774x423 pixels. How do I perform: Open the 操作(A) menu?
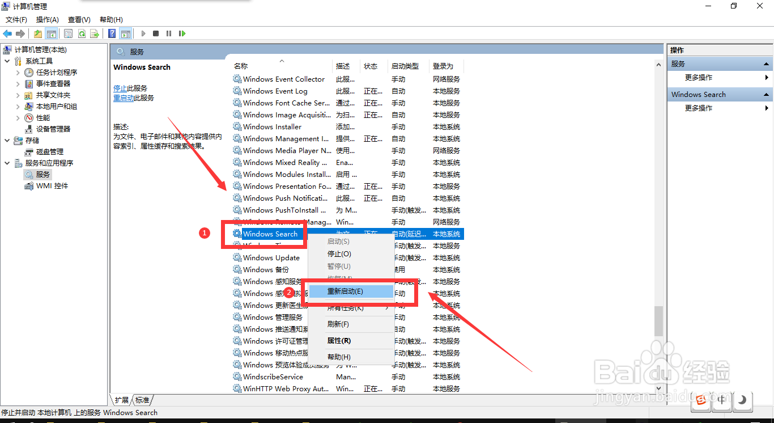48,20
